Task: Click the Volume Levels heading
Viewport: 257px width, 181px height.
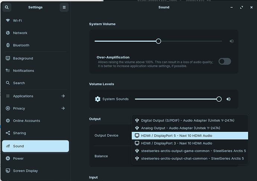Action: (101, 84)
